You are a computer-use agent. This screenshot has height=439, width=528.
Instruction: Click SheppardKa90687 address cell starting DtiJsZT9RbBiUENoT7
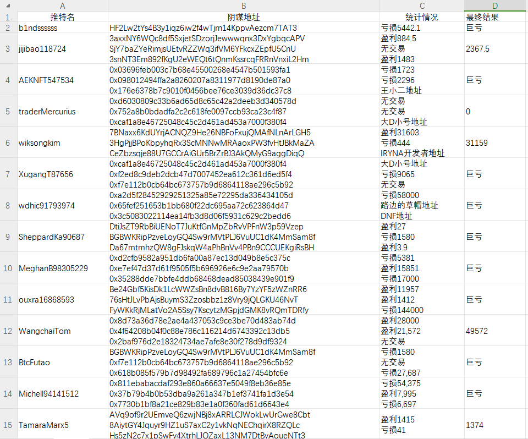tap(244, 237)
